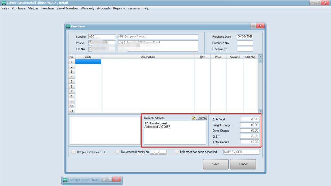Screen dimensions: 331x186
Task: Close the minimized Supplier Setup window
Action: tap(117, 179)
